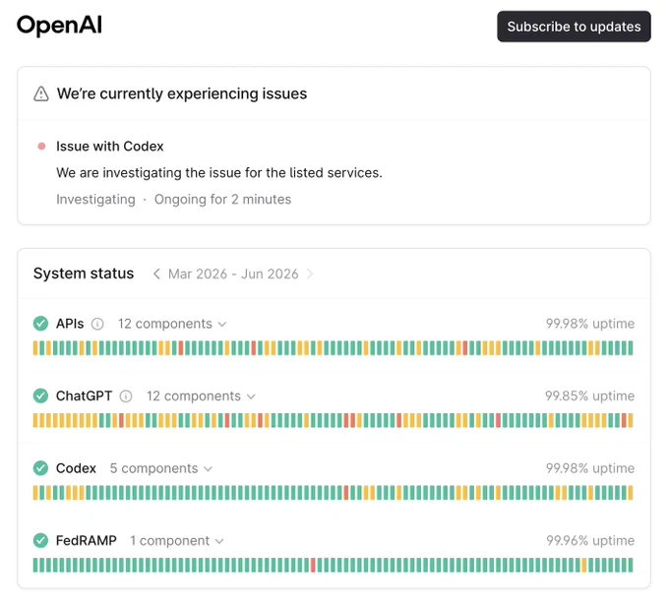Viewport: 669px width, 609px height.
Task: Click the OpenAI logo
Action: [59, 26]
